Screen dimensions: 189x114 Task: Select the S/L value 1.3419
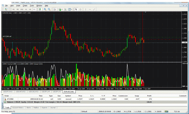[91, 99]
